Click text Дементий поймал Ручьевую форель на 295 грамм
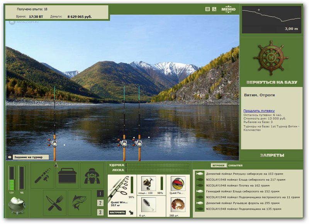 point(243,203)
